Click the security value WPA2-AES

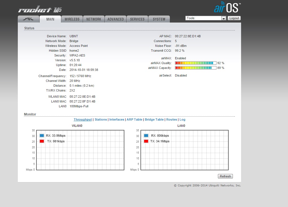click(x=77, y=55)
